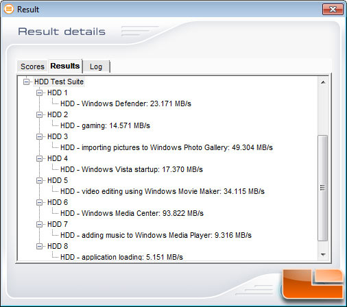Open the Log tab
347x307 pixels.
click(96, 66)
